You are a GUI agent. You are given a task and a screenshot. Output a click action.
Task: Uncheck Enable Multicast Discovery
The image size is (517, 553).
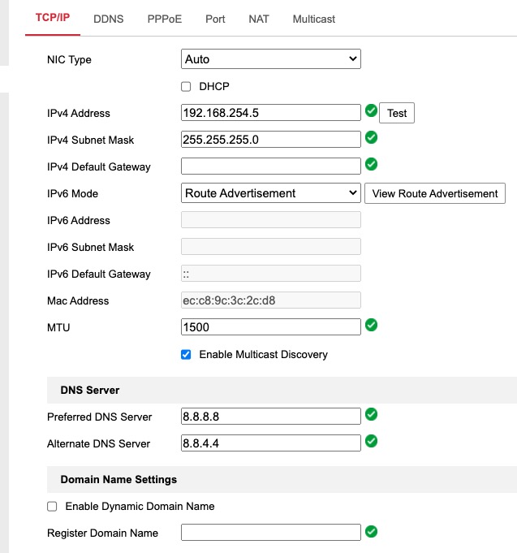[x=186, y=355]
